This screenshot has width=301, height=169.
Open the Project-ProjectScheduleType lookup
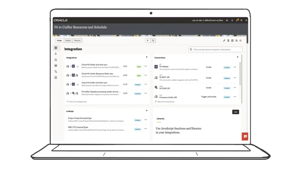click(80, 118)
